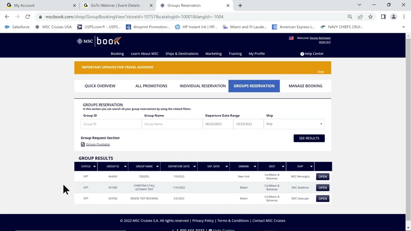Click the share page icon in address bar

point(360,17)
